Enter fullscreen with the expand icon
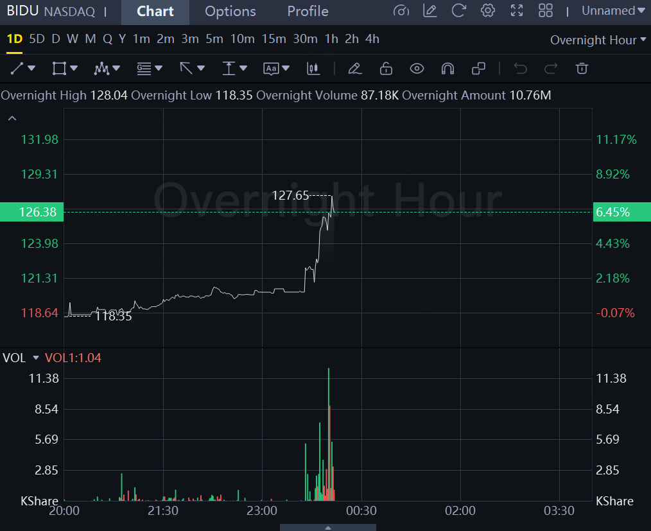The image size is (651, 531). point(516,11)
